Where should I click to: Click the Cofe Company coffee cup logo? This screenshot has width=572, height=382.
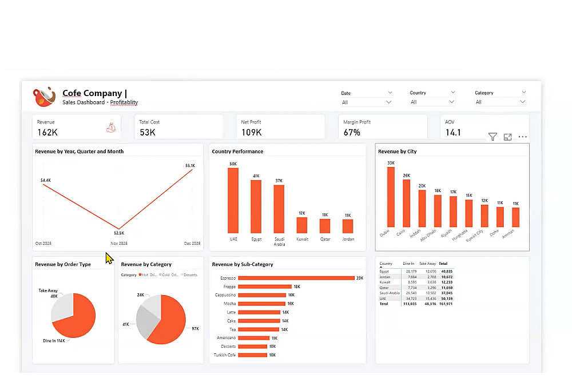click(x=44, y=97)
